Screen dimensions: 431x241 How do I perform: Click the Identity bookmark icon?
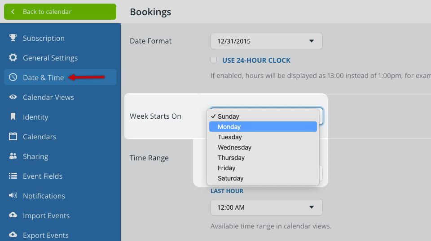pos(13,117)
